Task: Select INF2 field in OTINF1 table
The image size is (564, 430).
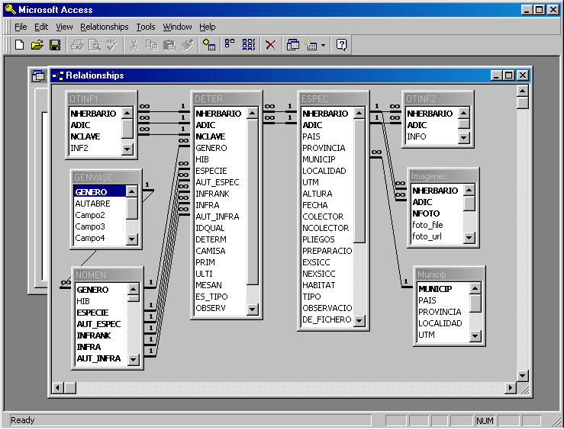Action: tap(95, 148)
